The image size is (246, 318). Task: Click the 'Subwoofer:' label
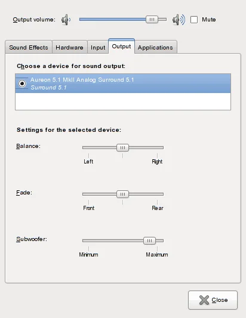32,239
